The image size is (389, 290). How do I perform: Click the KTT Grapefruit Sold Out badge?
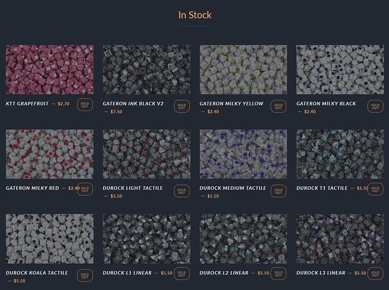[85, 104]
